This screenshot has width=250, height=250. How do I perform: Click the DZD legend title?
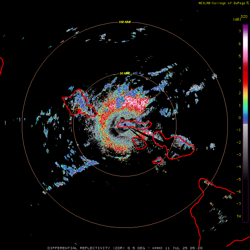tap(244, 17)
